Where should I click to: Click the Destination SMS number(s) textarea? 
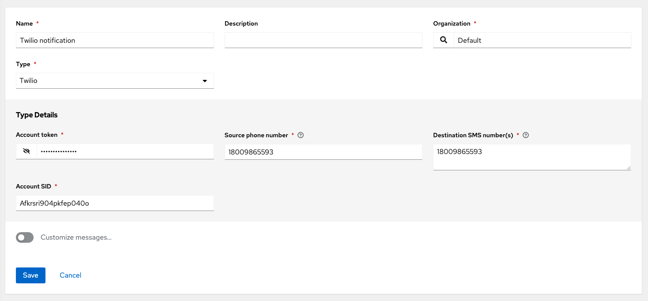(531, 157)
